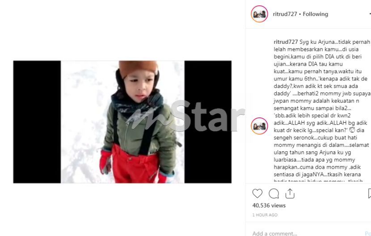The height and width of the screenshot is (236, 371).
Task: Click the right black bar of the video
Action: point(208,122)
